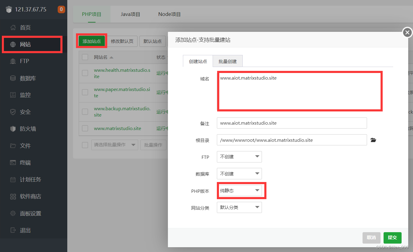413x252 pixels.
Task: Switch to the Java项目 tab
Action: click(130, 14)
